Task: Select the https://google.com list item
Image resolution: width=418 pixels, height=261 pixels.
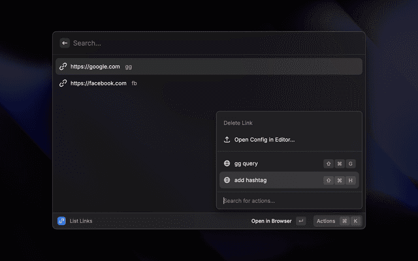Action: click(x=196, y=67)
